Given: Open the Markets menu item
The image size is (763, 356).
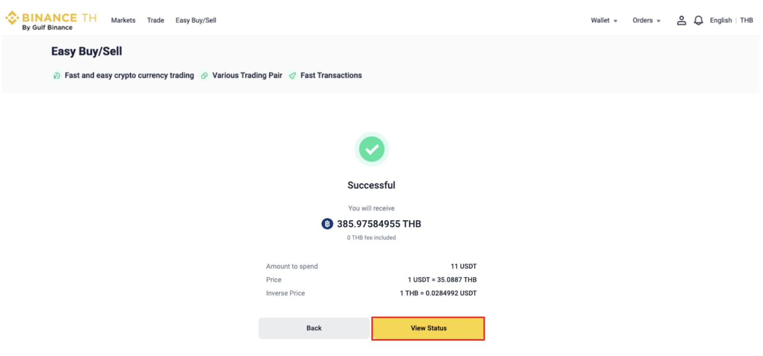Looking at the screenshot, I should (123, 20).
